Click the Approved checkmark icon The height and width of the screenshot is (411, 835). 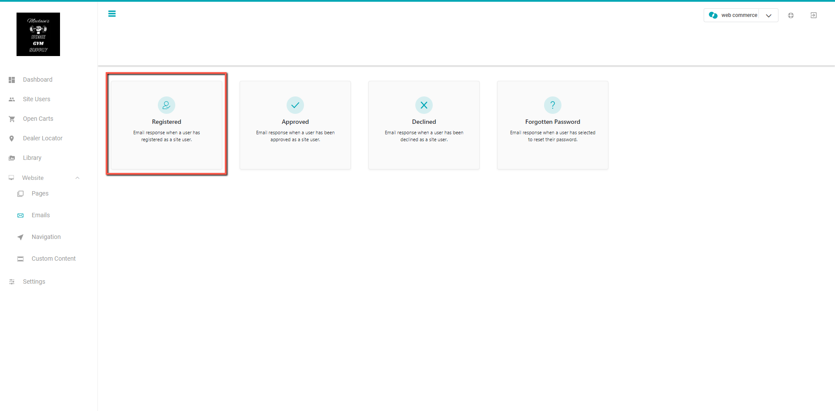(x=295, y=105)
